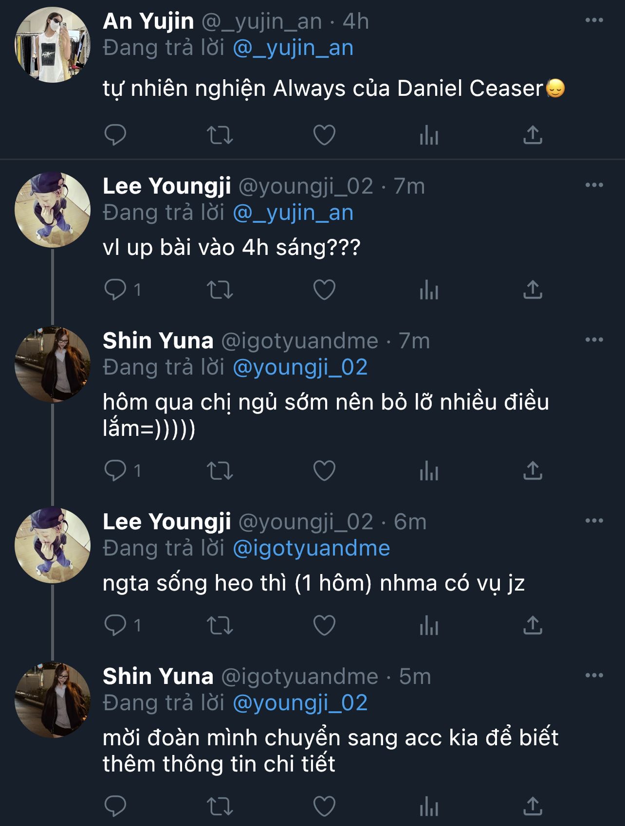Open more options on Youngji's 7m reply
Viewport: 625px width, 826px height.
tap(594, 185)
